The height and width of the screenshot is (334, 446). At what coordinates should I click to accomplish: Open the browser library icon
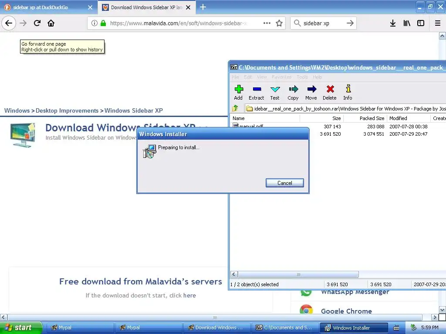coord(407,23)
